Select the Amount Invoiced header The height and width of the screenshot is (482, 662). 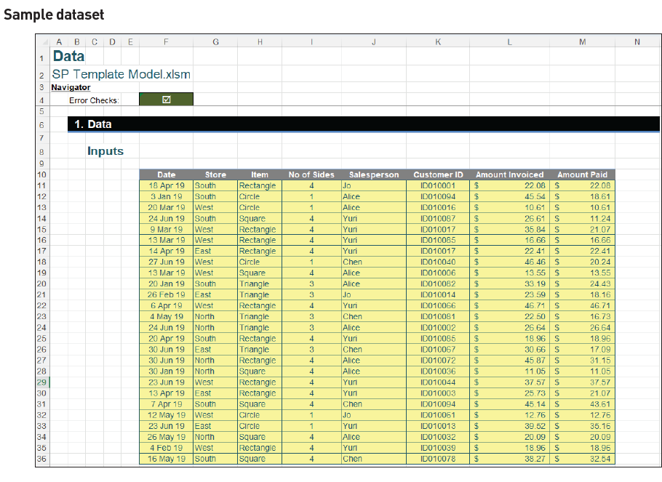click(509, 174)
